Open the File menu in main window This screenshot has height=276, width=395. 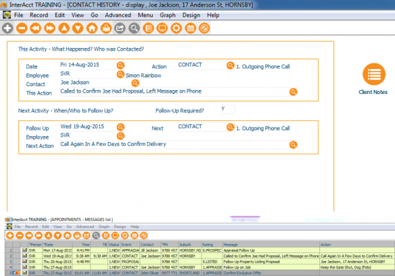18,15
